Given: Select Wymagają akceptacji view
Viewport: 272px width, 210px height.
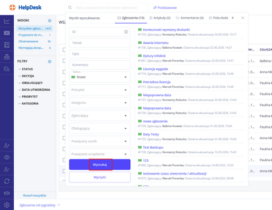Looking at the screenshot, I should (x=34, y=48).
